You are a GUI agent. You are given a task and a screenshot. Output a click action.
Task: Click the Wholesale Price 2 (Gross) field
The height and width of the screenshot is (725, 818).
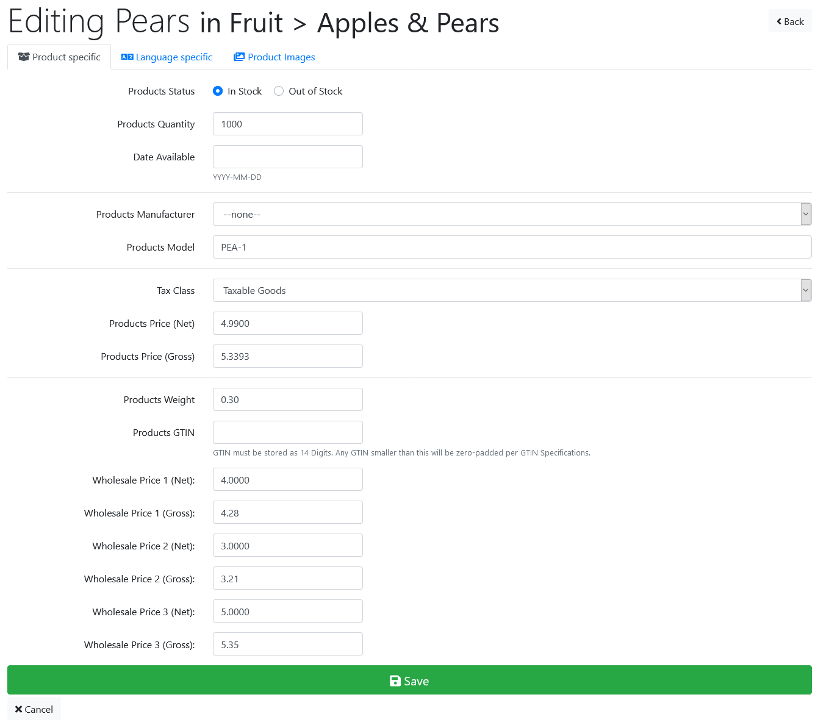tap(288, 579)
